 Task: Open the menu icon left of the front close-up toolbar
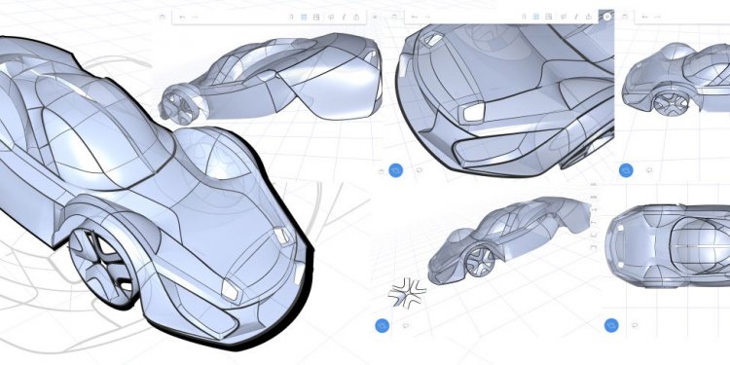pyautogui.click(x=394, y=17)
